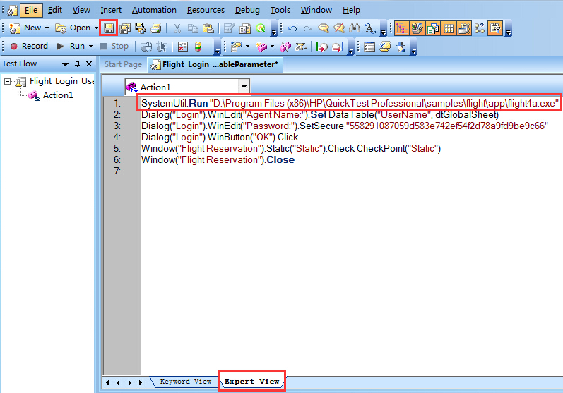Open the Test Flow pane menu arrow
The width and height of the screenshot is (563, 393).
[65, 64]
